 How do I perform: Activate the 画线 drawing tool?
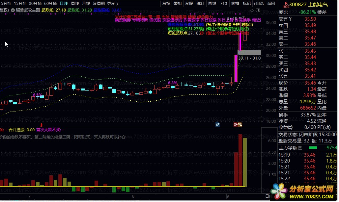212,3
